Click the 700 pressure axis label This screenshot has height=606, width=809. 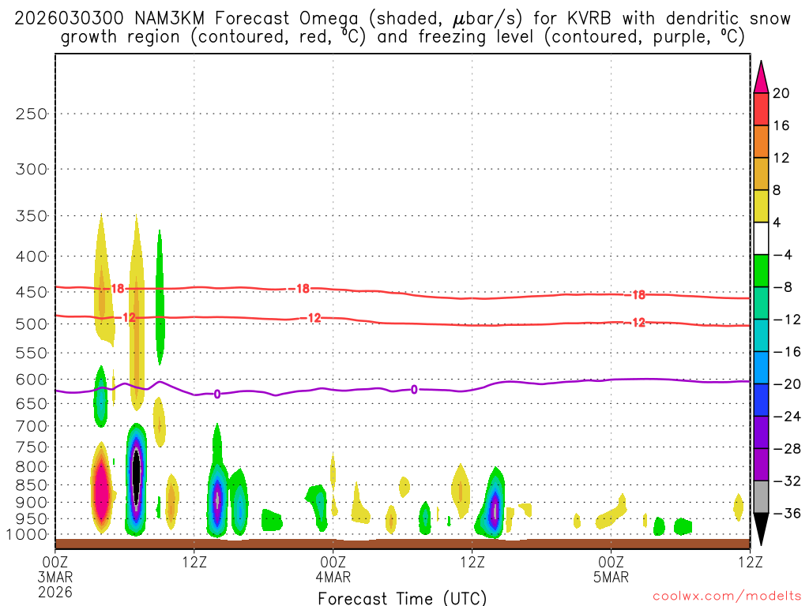(32, 426)
